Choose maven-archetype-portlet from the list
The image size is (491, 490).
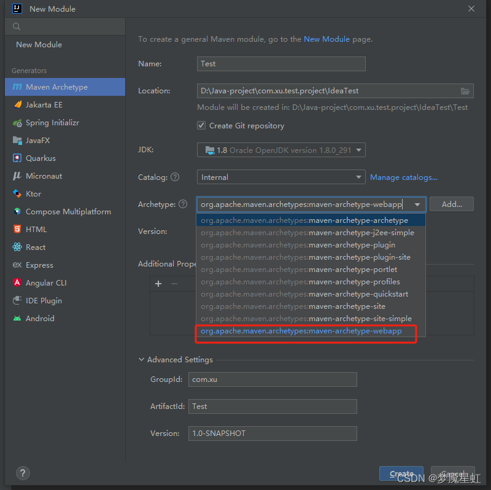(x=311, y=270)
